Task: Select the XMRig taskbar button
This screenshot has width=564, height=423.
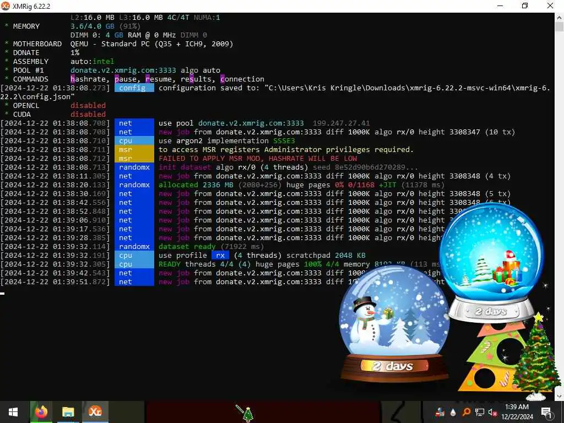Action: coord(95,412)
